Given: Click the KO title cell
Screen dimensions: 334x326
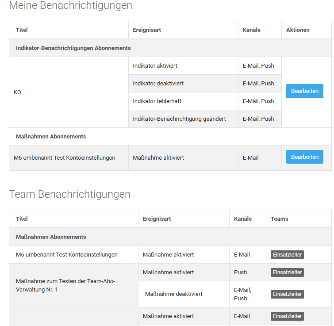Looking at the screenshot, I should tap(18, 92).
